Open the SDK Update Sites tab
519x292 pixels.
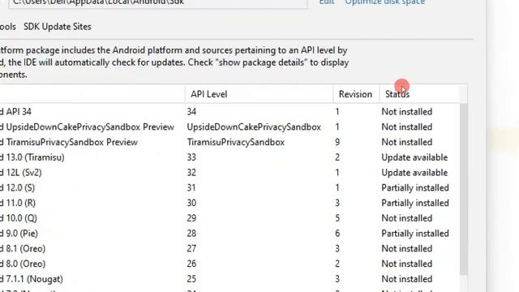[58, 27]
